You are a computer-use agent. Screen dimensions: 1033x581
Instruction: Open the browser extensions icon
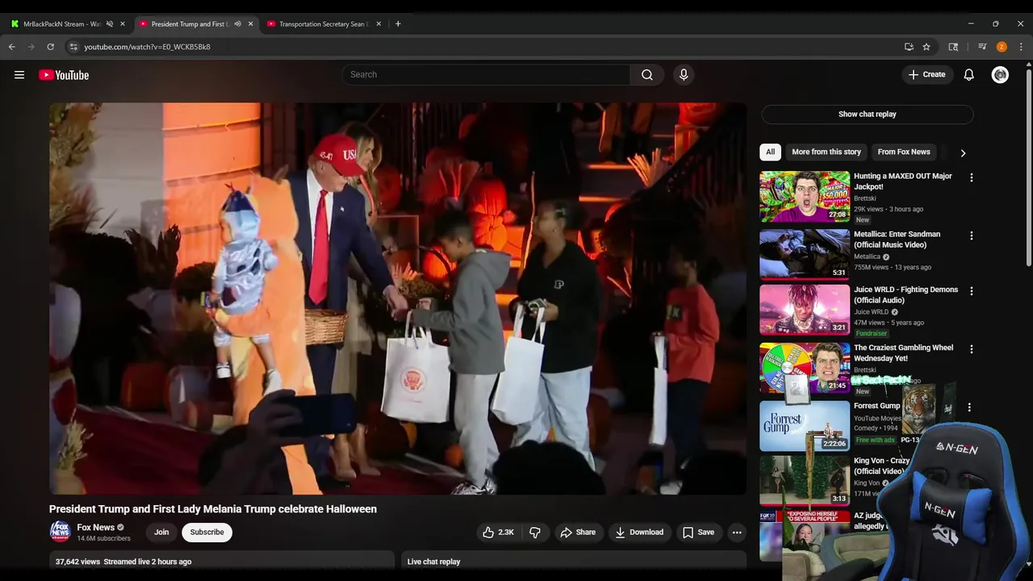(x=953, y=47)
